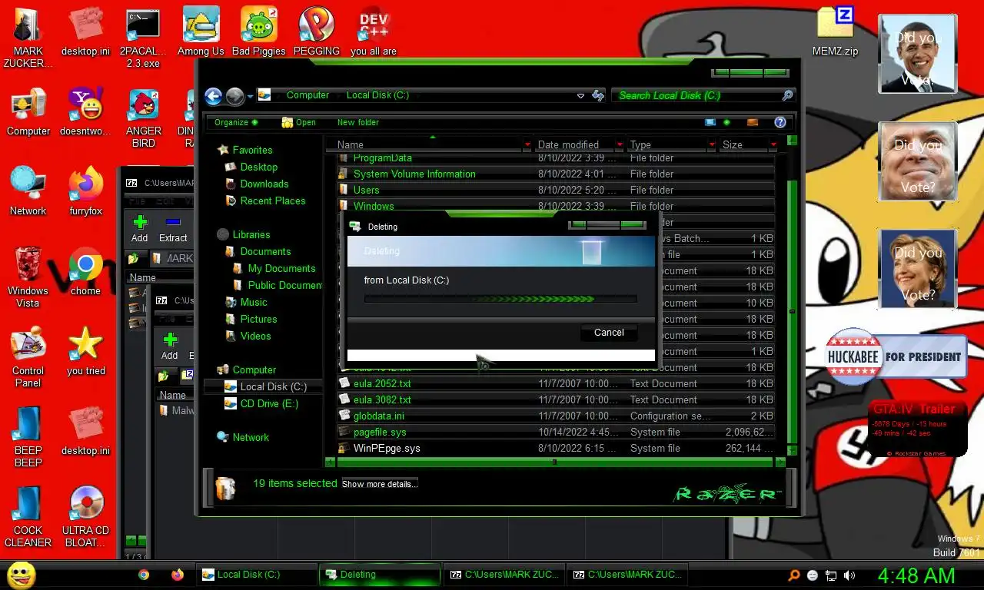Viewport: 984px width, 590px height.
Task: Open the Name column filter dropdown
Action: 527,144
